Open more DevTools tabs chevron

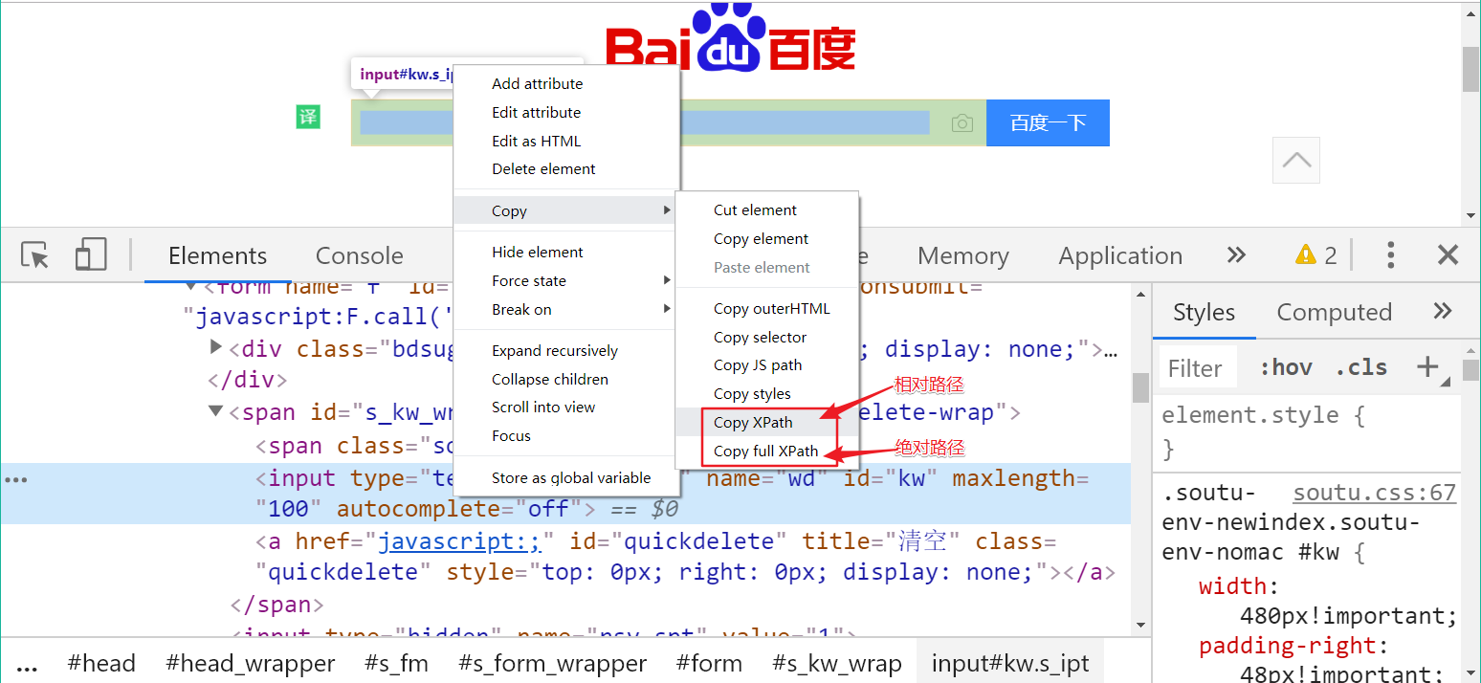(1236, 254)
